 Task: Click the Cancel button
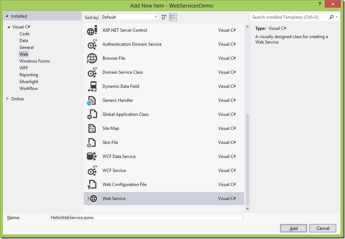click(x=323, y=228)
